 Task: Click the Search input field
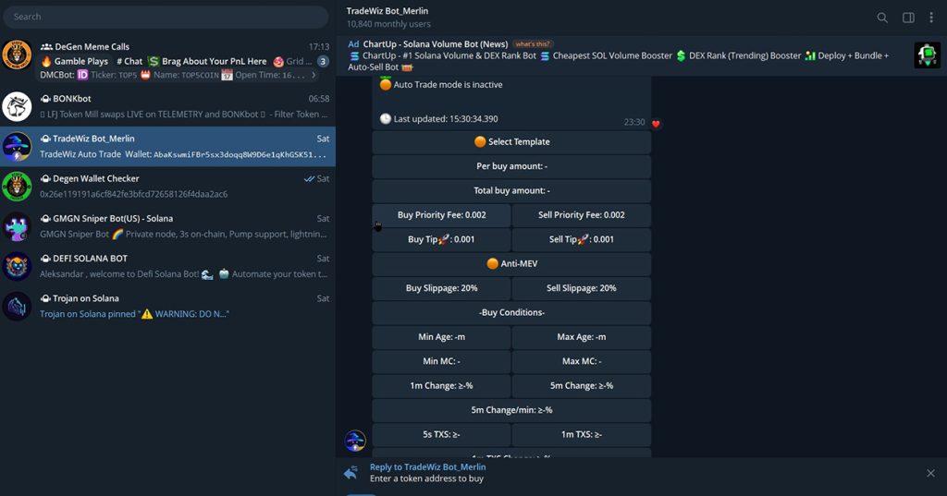pos(165,17)
